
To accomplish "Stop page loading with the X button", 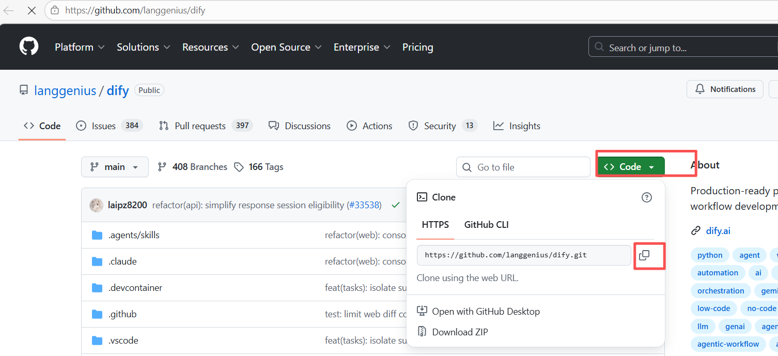I will (32, 10).
